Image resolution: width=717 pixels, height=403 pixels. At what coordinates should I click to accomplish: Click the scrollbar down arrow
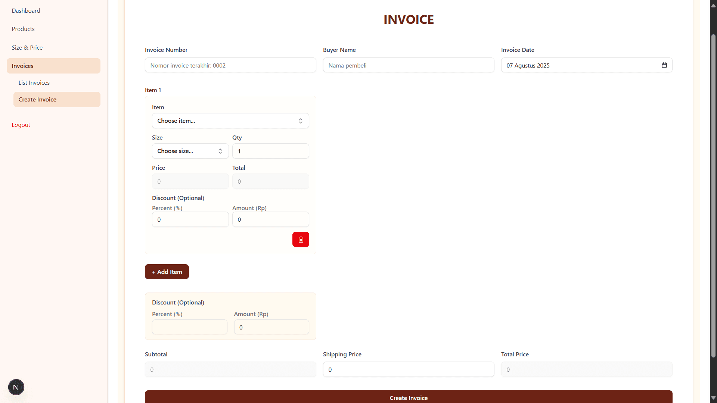tap(713, 398)
